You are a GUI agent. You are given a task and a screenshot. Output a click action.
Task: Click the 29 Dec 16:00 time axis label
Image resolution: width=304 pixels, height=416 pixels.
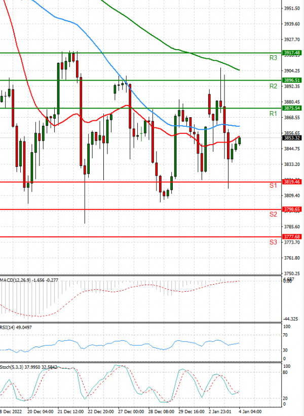coord(192,412)
